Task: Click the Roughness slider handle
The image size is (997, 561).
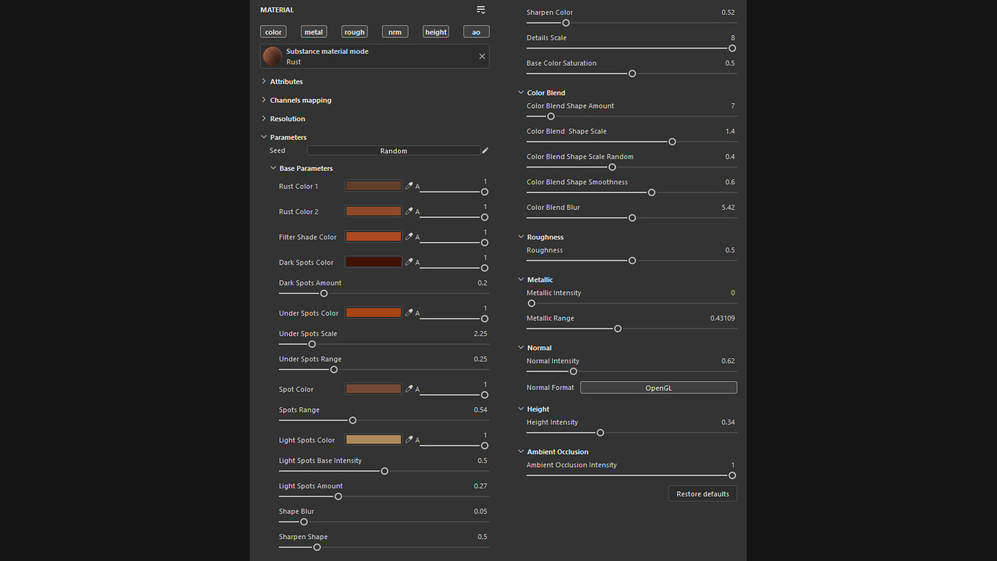Action: 632,261
